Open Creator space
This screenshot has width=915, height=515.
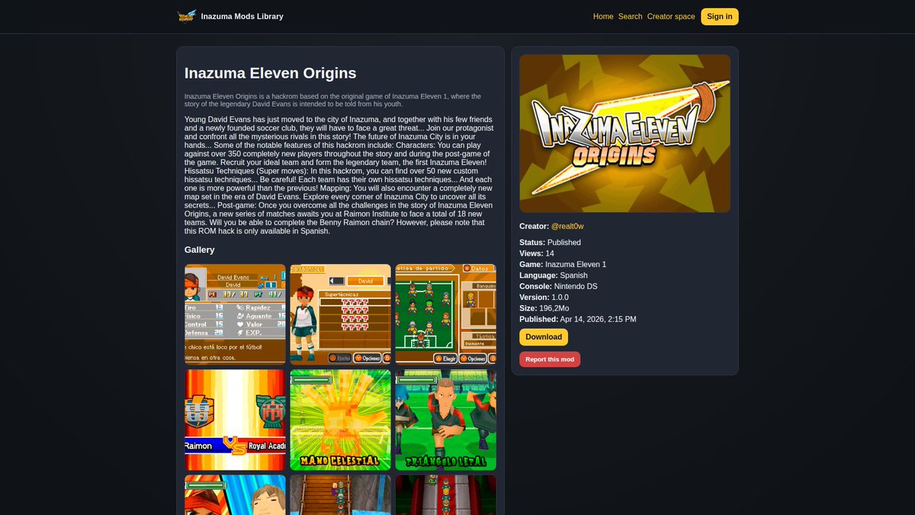671,16
